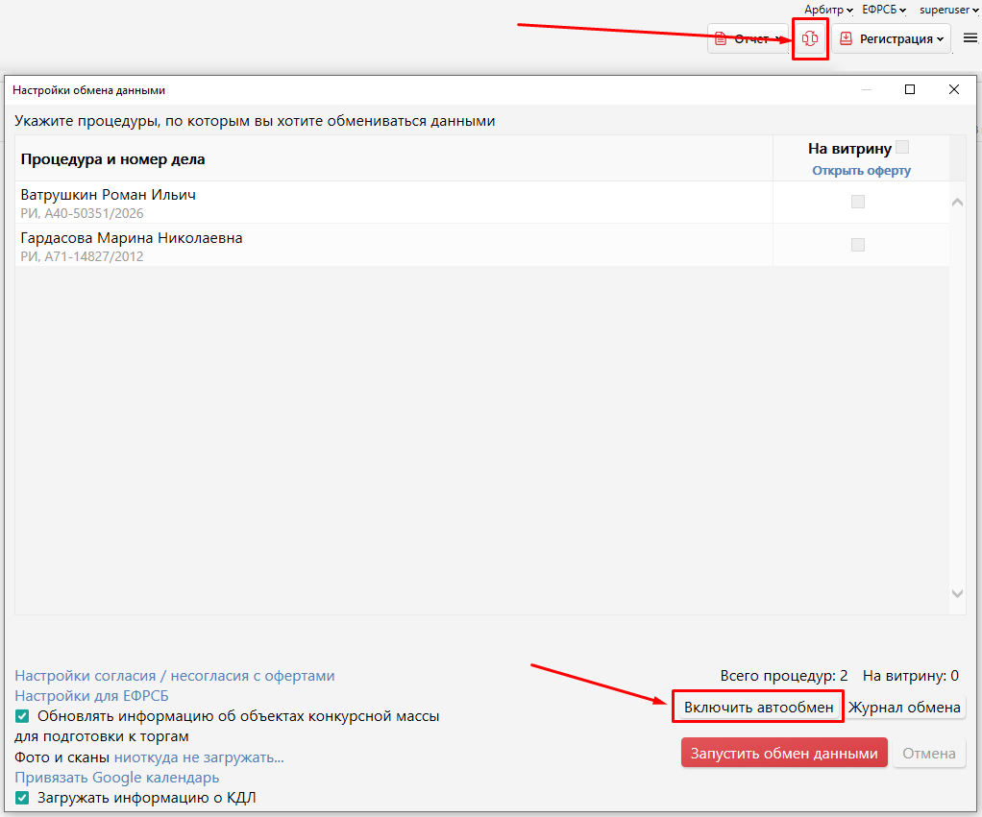The image size is (982, 817).
Task: Check the box for Гардасова Марина Николаевна
Action: coord(858,245)
